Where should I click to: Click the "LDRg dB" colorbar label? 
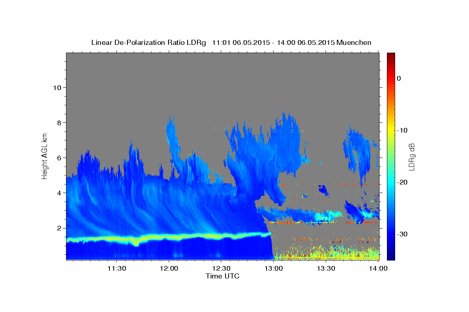[x=412, y=156]
